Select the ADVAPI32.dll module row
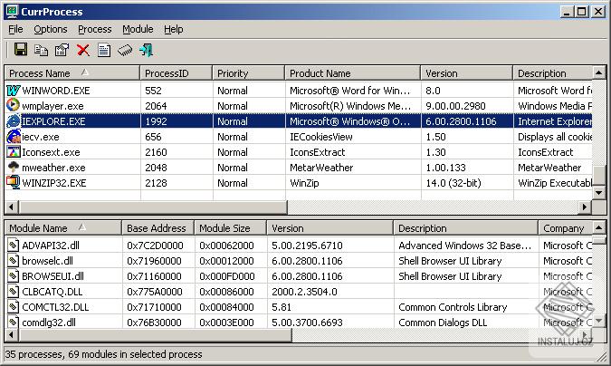The width and height of the screenshot is (611, 366). point(299,246)
